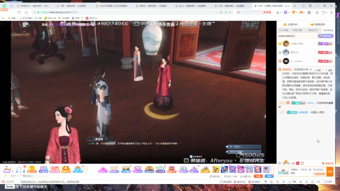This screenshot has height=191, width=340.
Task: Open the game controller toolbar icon
Action: click(x=301, y=13)
